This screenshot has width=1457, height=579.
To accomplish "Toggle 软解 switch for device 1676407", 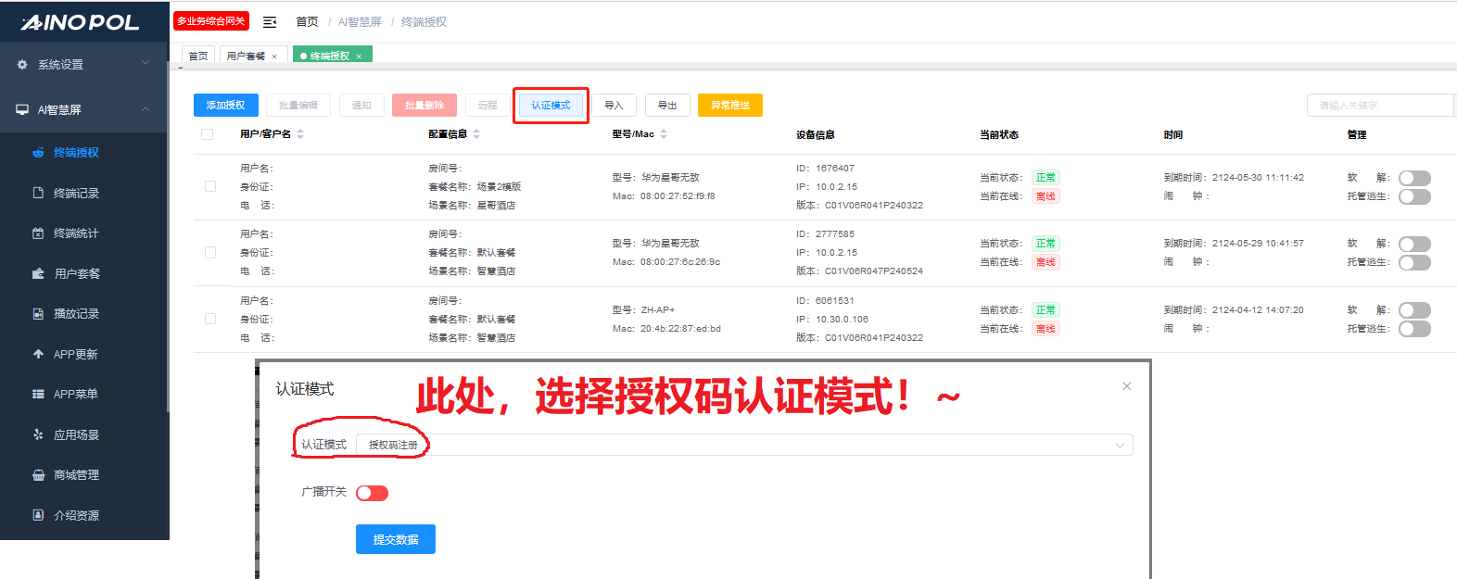I will point(1414,178).
